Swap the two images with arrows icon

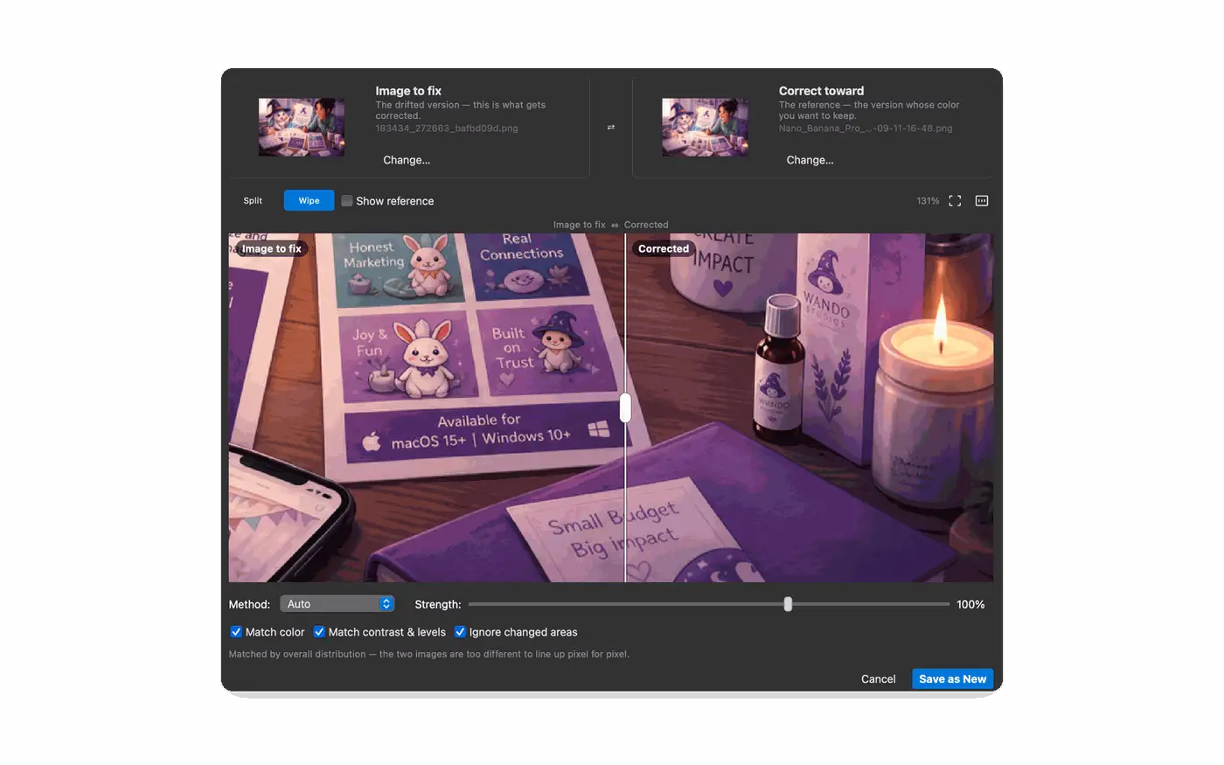611,128
